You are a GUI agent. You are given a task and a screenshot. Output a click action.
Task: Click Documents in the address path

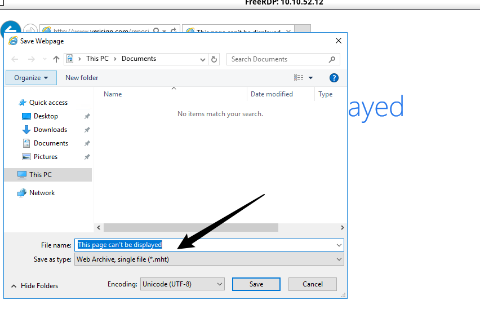tap(139, 59)
